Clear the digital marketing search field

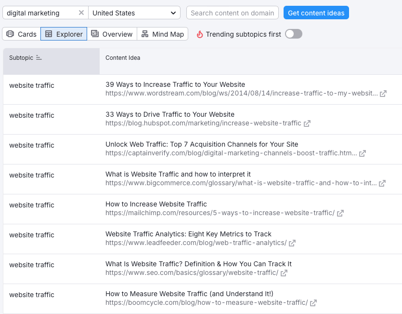pos(81,13)
